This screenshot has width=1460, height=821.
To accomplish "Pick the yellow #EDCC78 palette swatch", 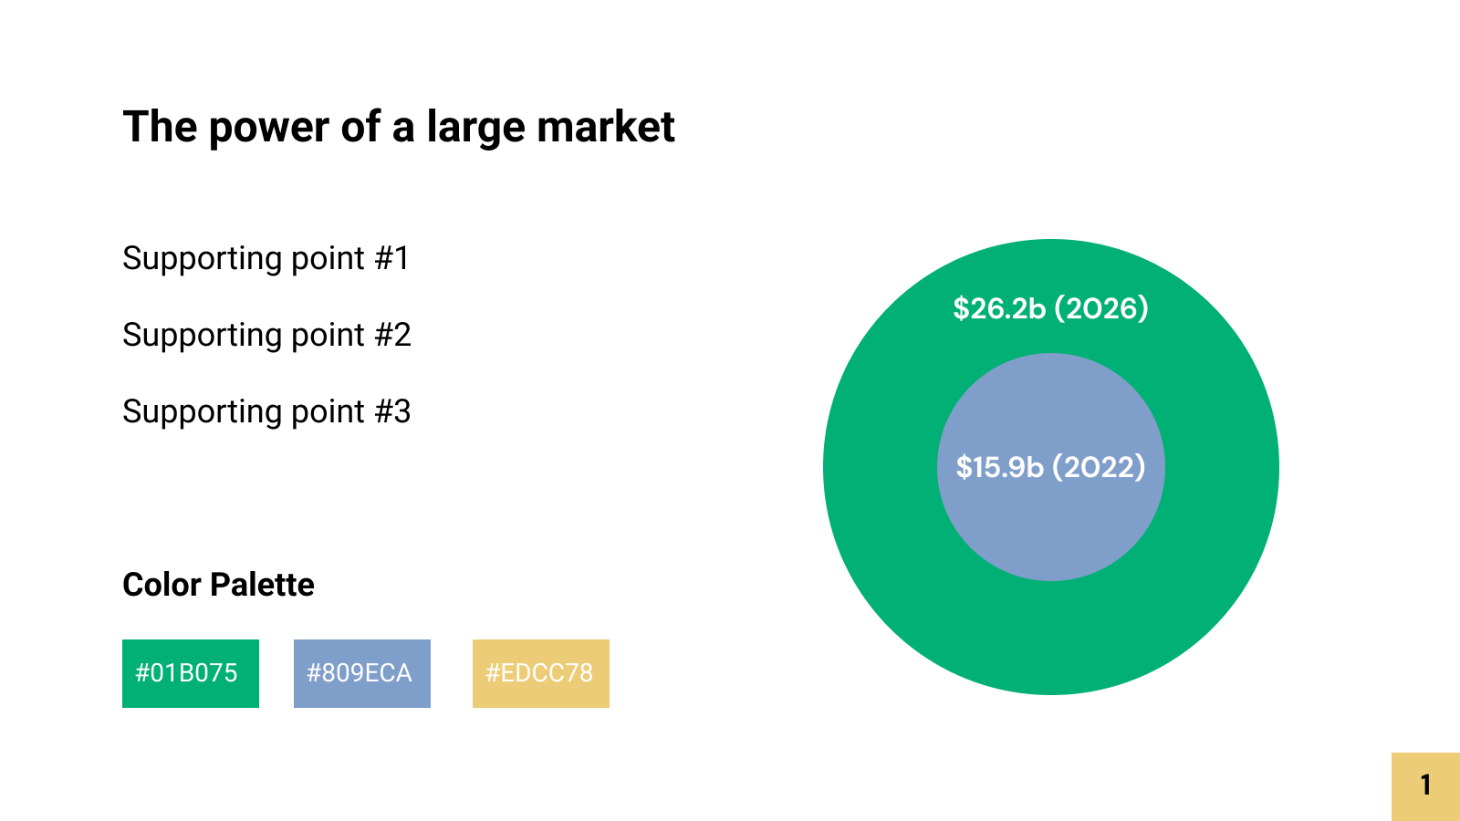I will pyautogui.click(x=541, y=673).
